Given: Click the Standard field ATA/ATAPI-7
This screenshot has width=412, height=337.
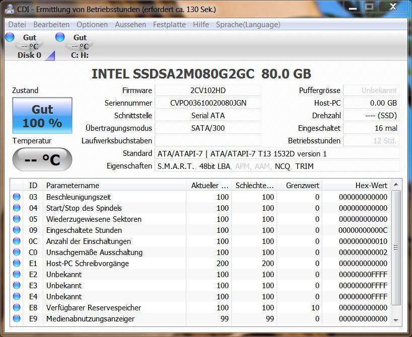Looking at the screenshot, I should coord(277,153).
